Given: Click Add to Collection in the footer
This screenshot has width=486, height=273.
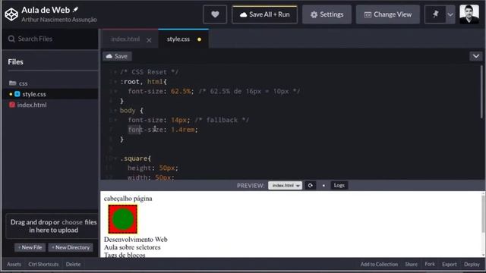Looking at the screenshot, I should [x=379, y=264].
